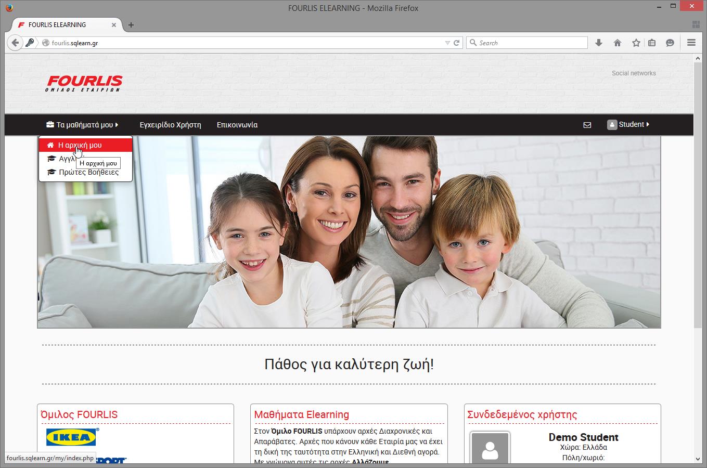
Task: Open Επικοινωνία in navigation bar
Action: 237,125
